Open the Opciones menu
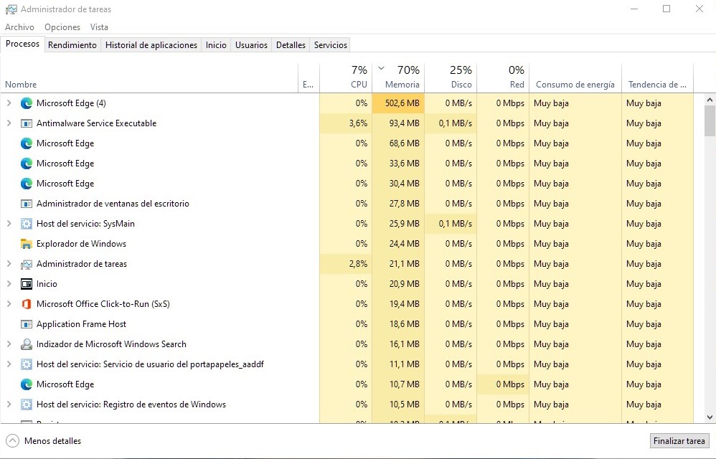This screenshot has height=459, width=716. click(x=62, y=27)
